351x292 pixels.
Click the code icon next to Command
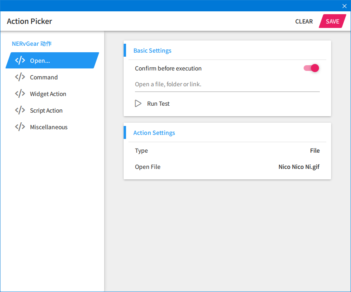click(x=20, y=77)
